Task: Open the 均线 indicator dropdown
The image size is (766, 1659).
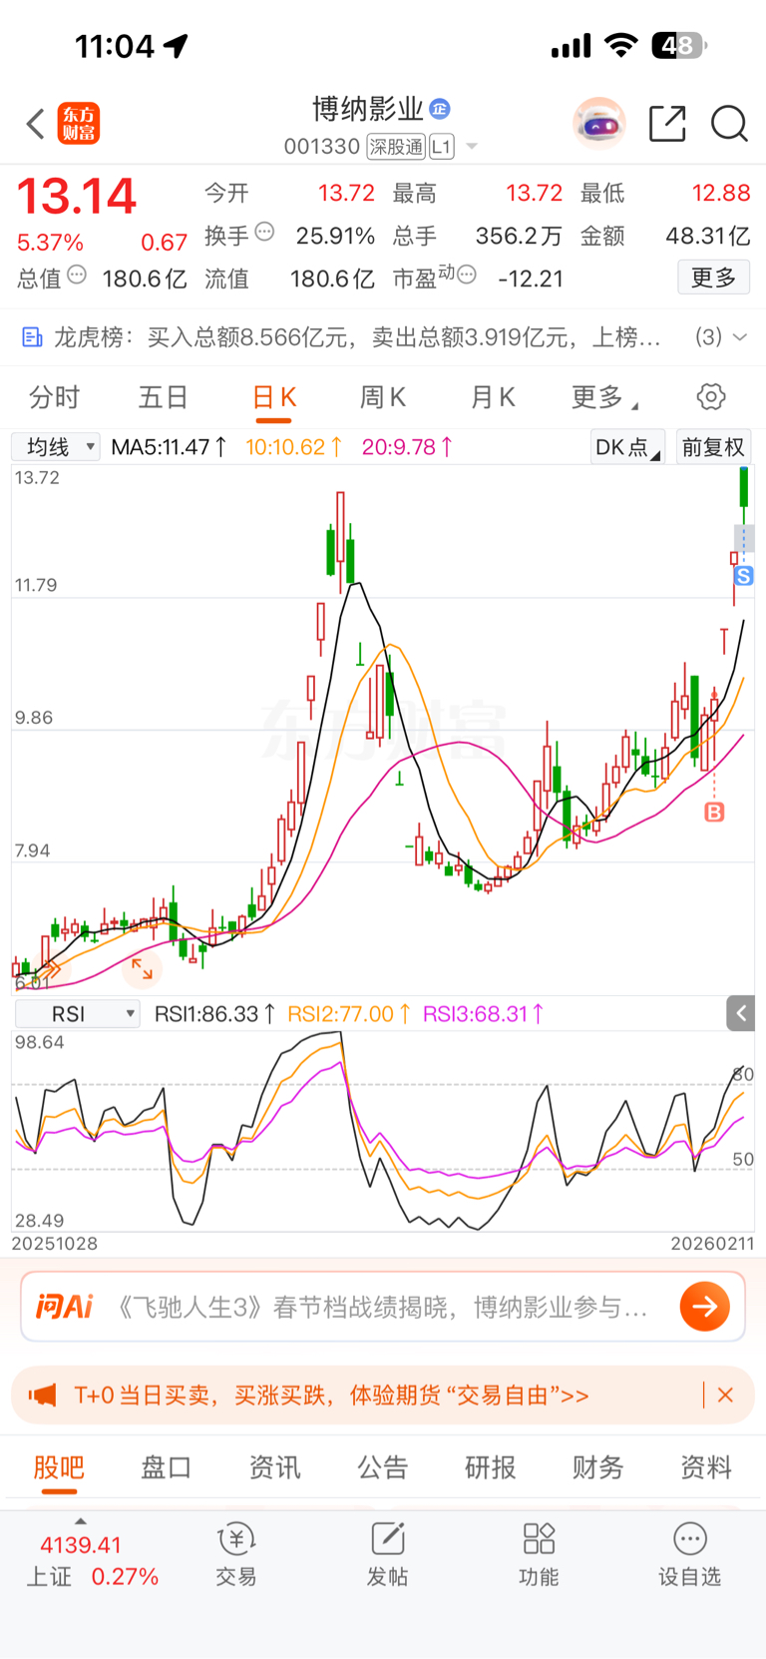Action: tap(56, 446)
